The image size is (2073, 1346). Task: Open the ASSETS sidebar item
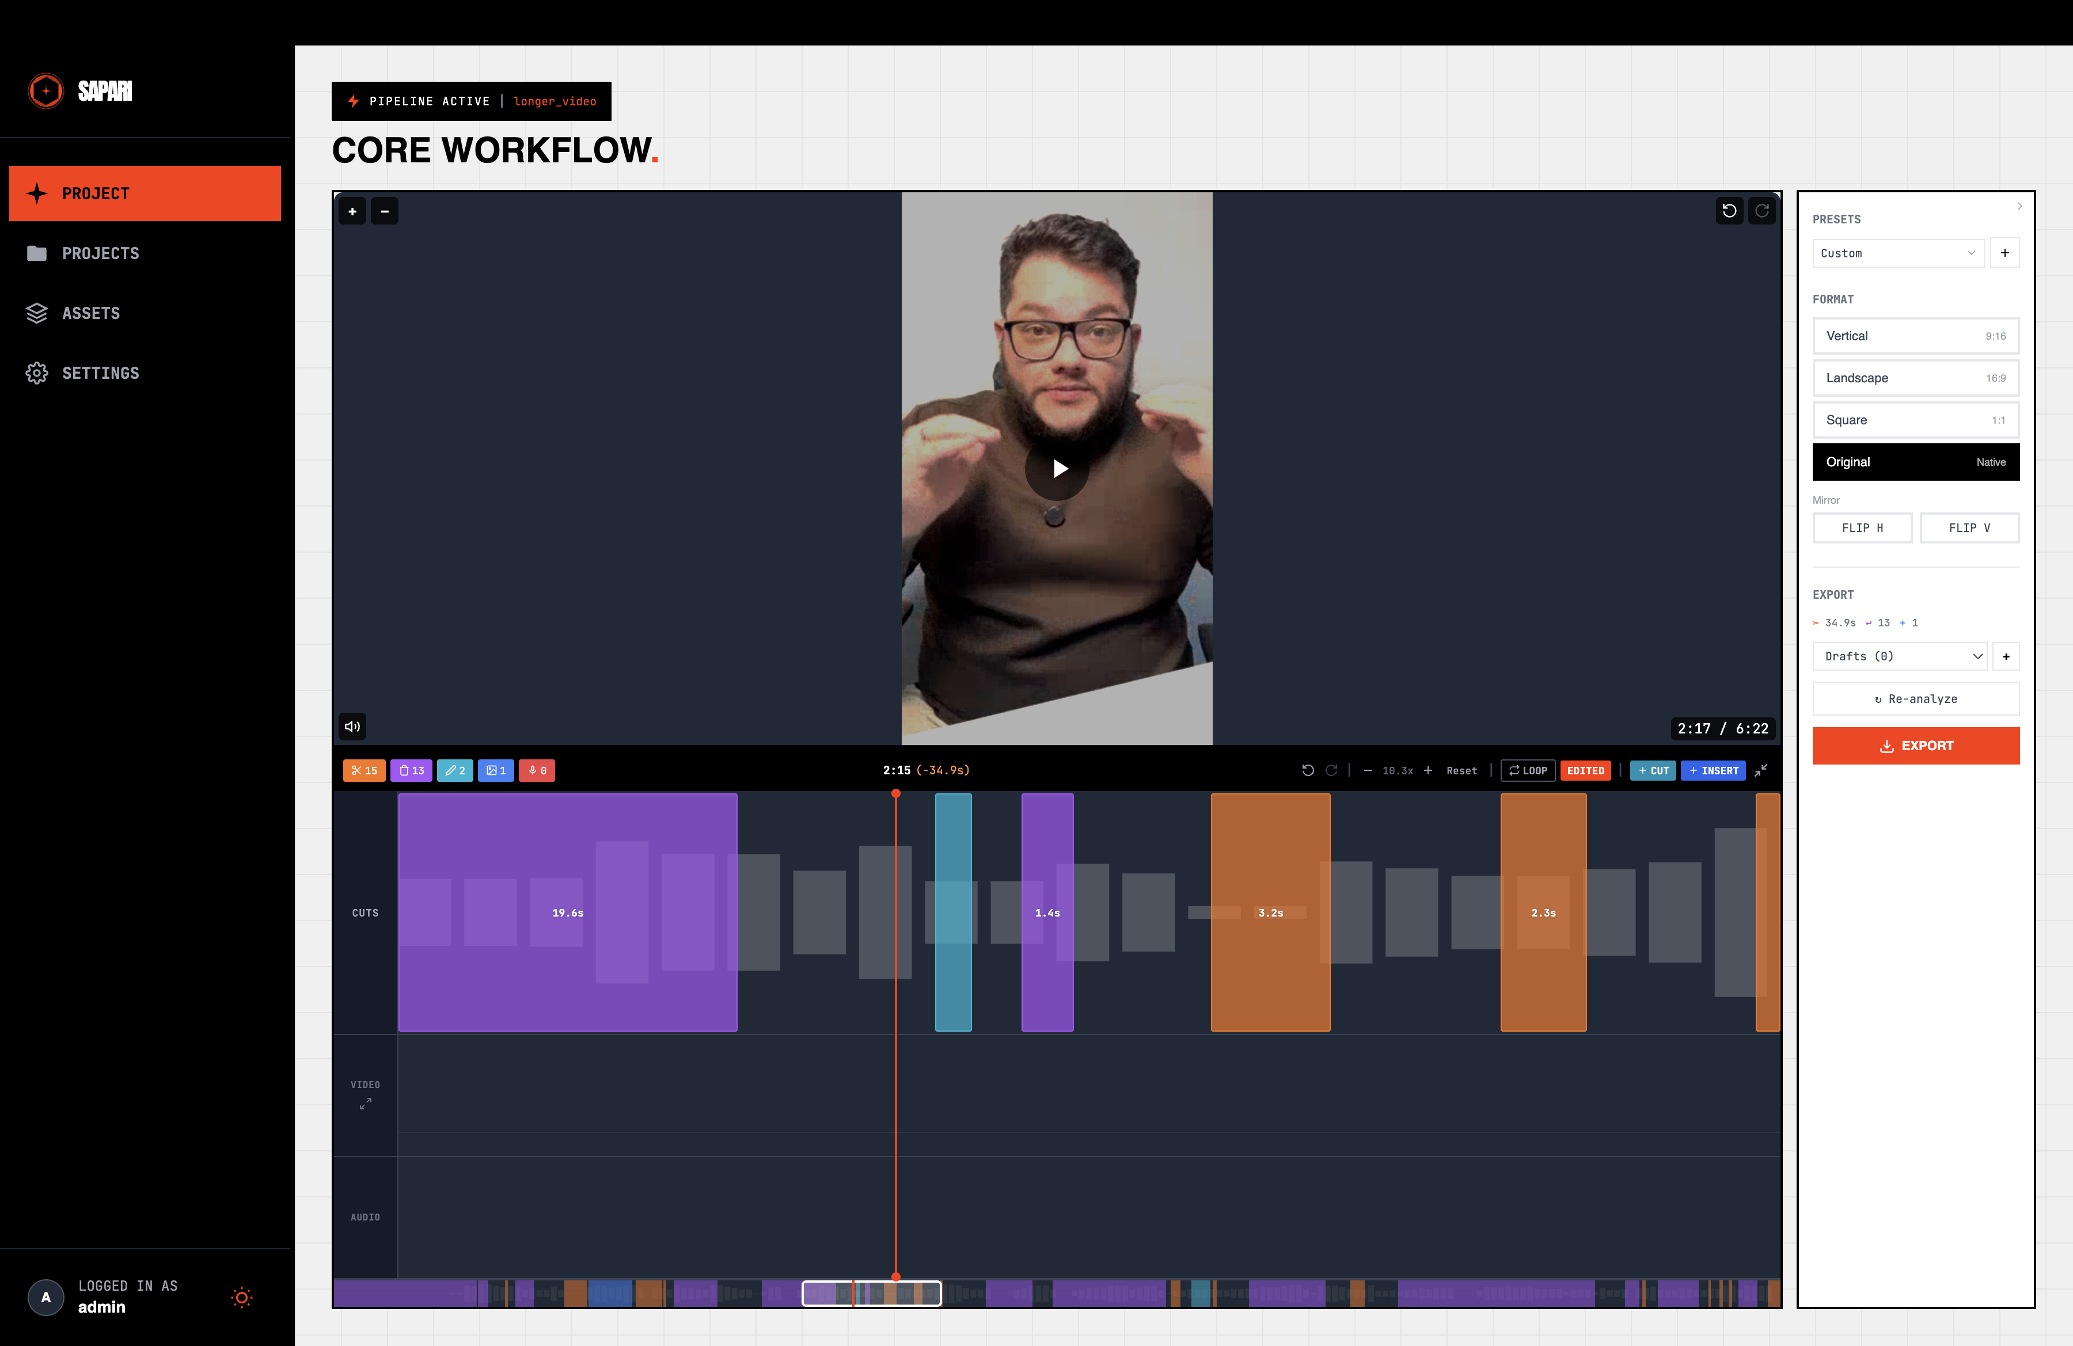(x=90, y=313)
